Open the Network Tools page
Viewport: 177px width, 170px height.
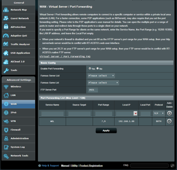point(18,156)
